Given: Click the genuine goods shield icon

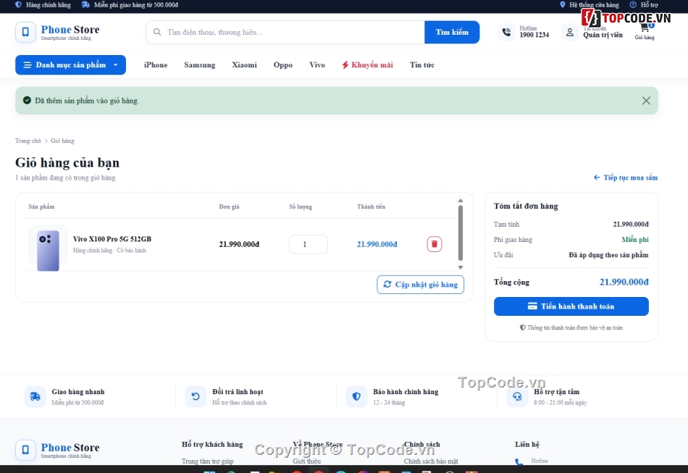Looking at the screenshot, I should pyautogui.click(x=18, y=5).
